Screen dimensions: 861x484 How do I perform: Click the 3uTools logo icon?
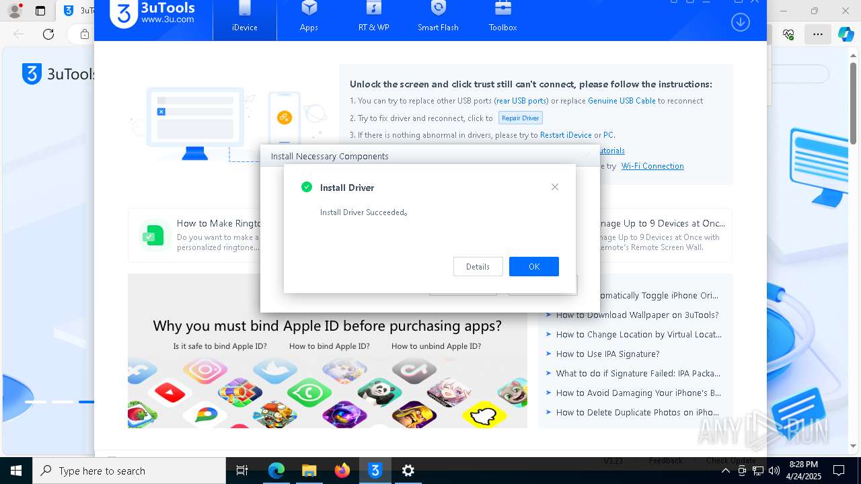[x=123, y=15]
